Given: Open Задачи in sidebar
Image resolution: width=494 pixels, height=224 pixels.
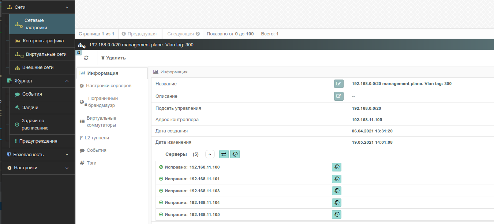Looking at the screenshot, I should pyautogui.click(x=42, y=108).
